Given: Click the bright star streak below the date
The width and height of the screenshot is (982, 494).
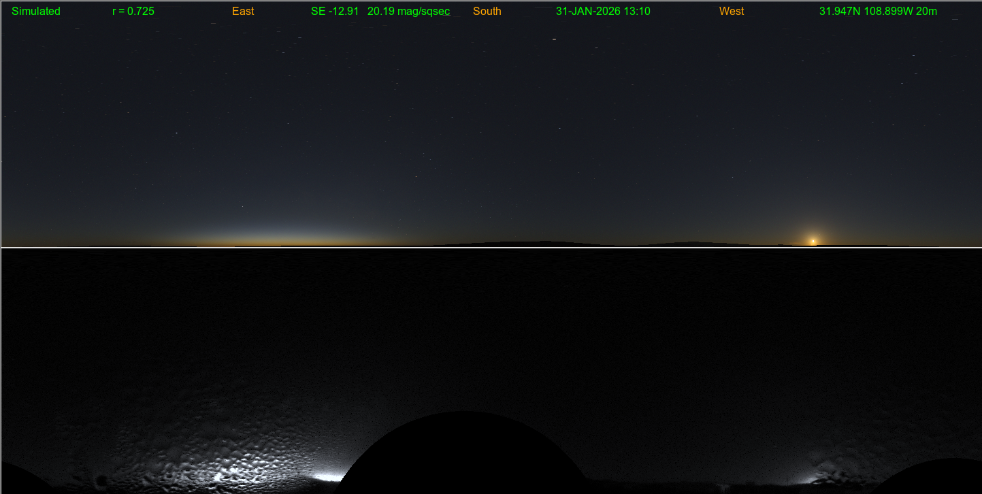Looking at the screenshot, I should [554, 39].
